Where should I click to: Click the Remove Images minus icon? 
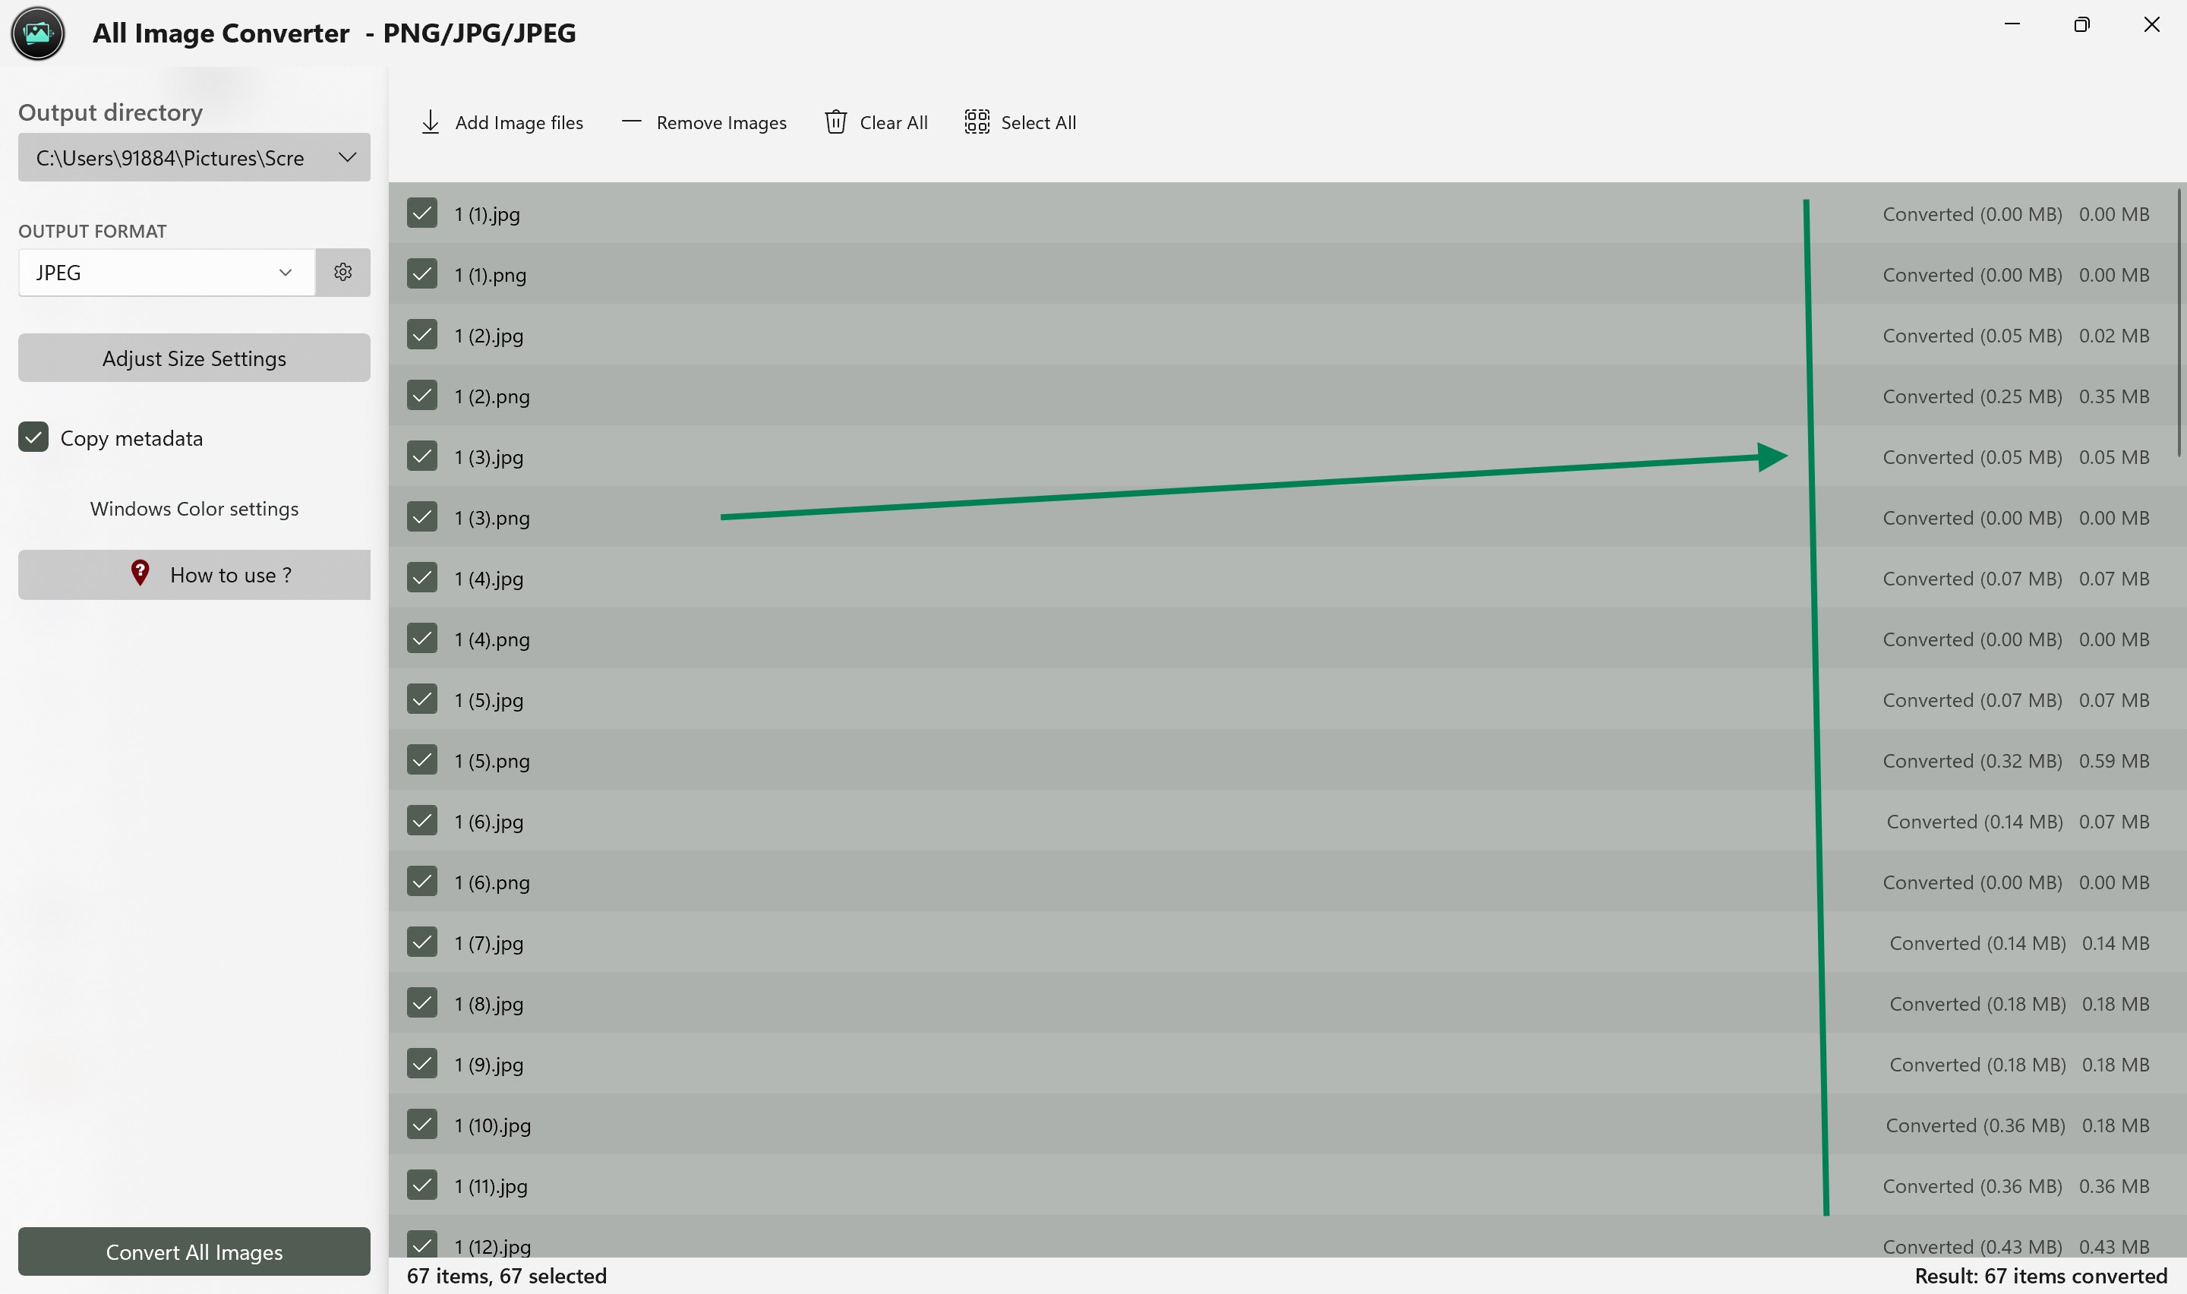coord(631,122)
